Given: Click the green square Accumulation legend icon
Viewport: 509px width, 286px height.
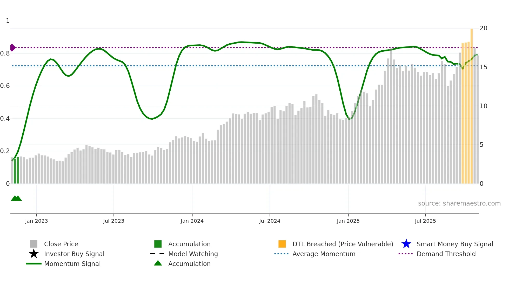Looking at the screenshot, I should [x=158, y=244].
